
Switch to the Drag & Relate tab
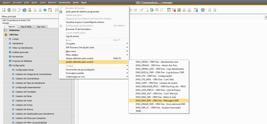pyautogui.click(x=26, y=27)
